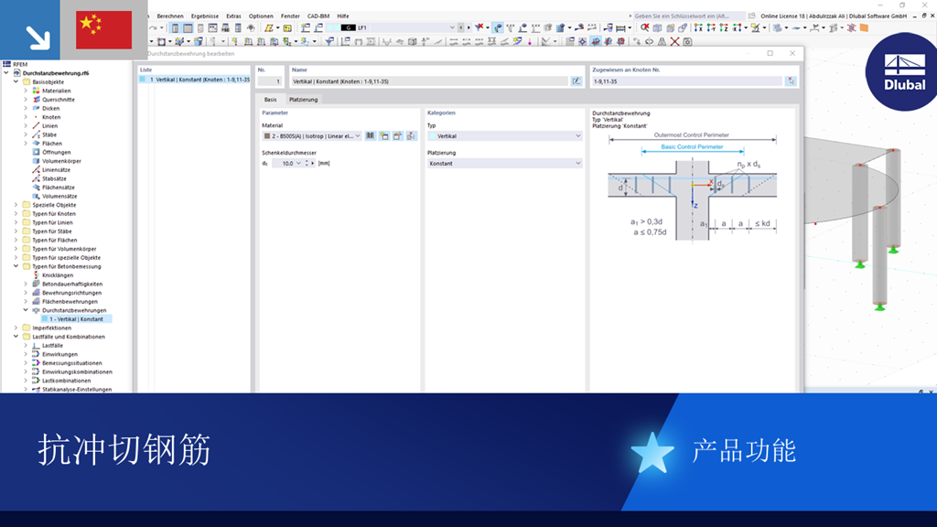Collapse the Lastfälle und Kombinationen folder
Screen dimensions: 937x527
(16, 337)
